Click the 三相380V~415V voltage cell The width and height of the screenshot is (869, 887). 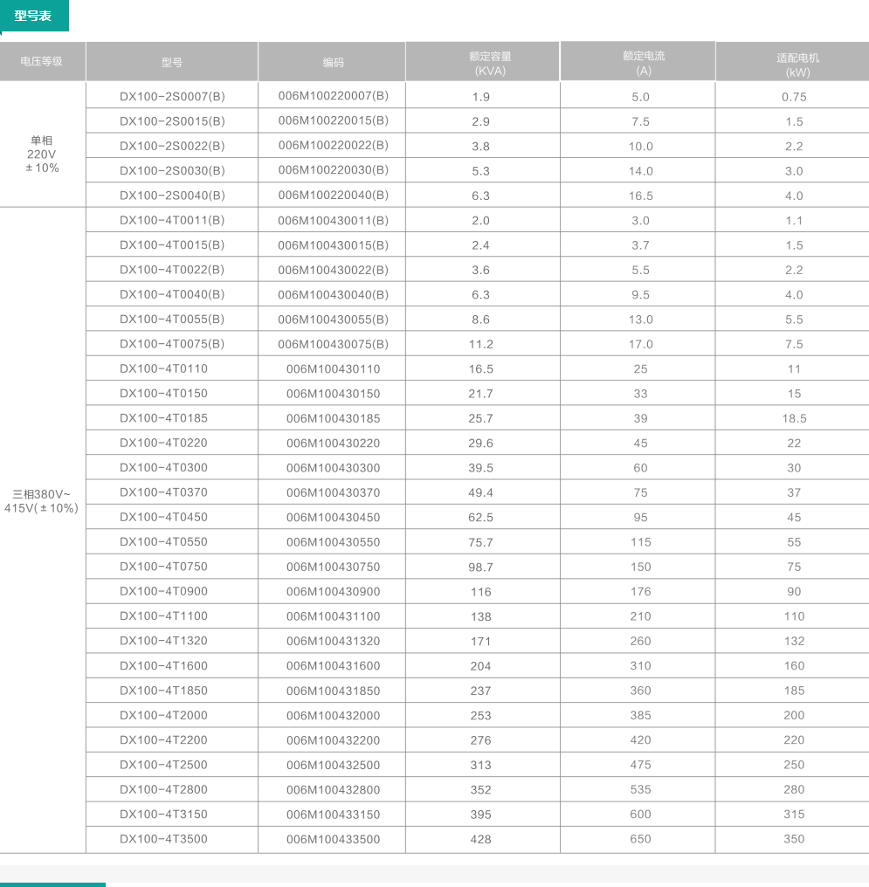(x=42, y=500)
